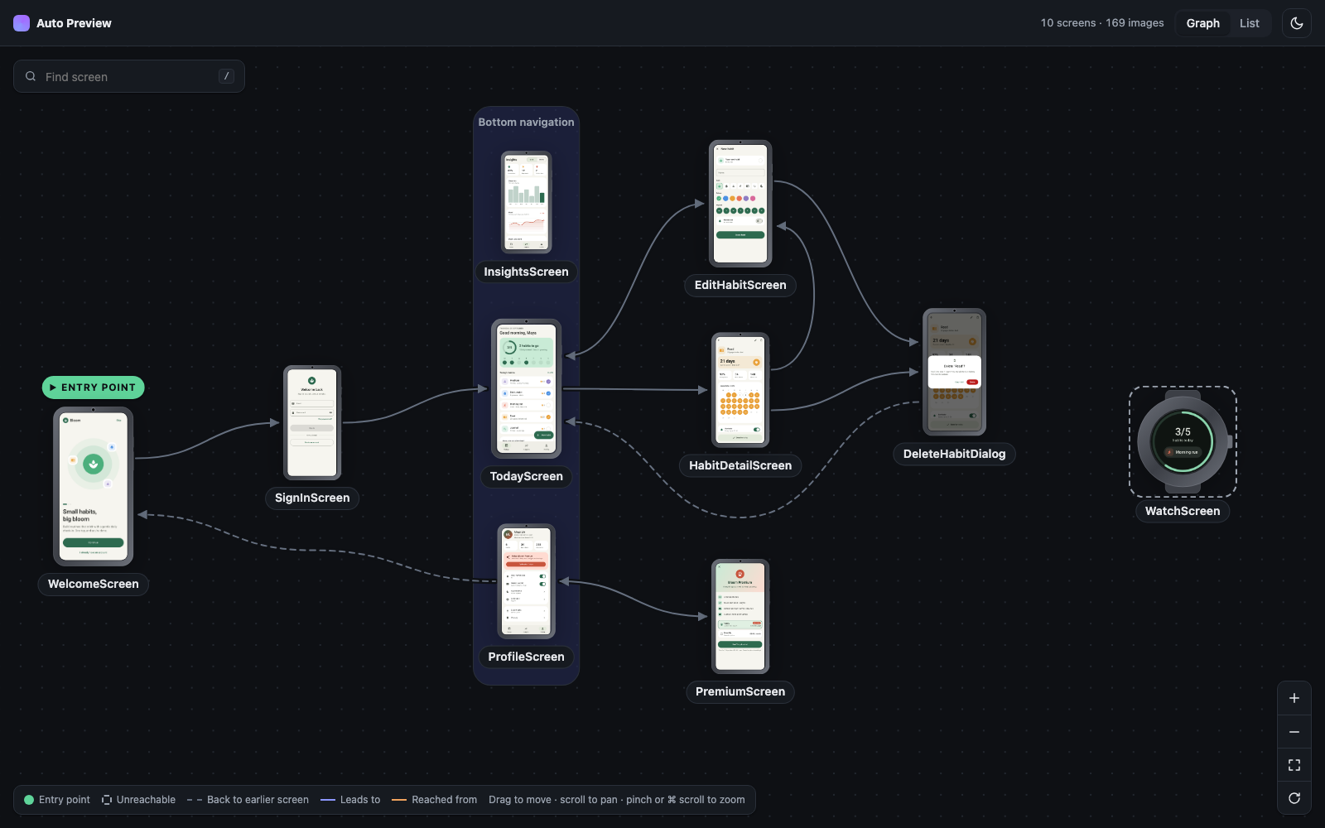Open the DeleteHabitDialog preview

[954, 372]
